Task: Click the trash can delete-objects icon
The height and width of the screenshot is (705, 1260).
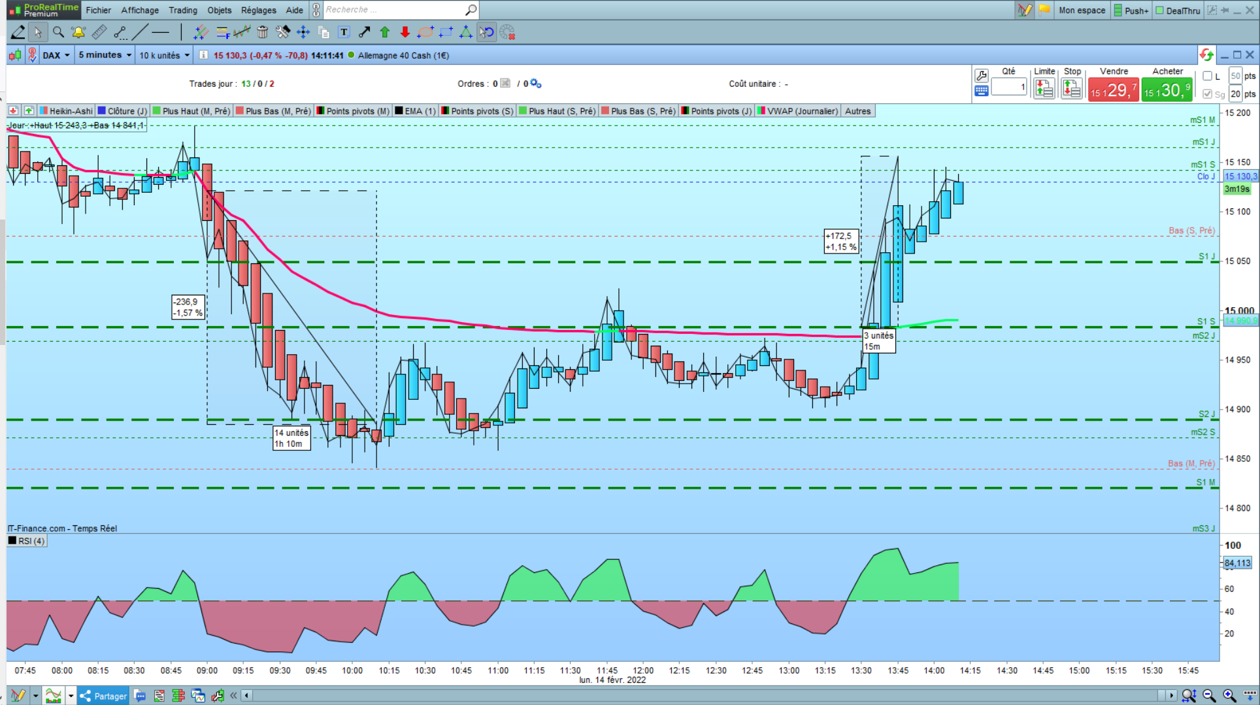Action: click(x=262, y=32)
